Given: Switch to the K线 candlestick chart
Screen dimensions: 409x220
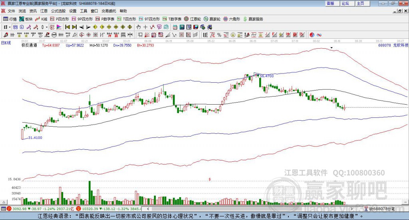Looking at the screenshot, I should pos(41,19).
